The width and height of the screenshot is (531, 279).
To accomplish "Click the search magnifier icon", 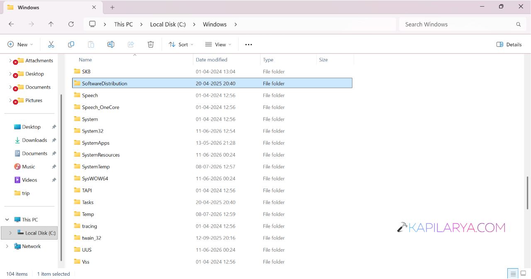I will click(x=518, y=24).
